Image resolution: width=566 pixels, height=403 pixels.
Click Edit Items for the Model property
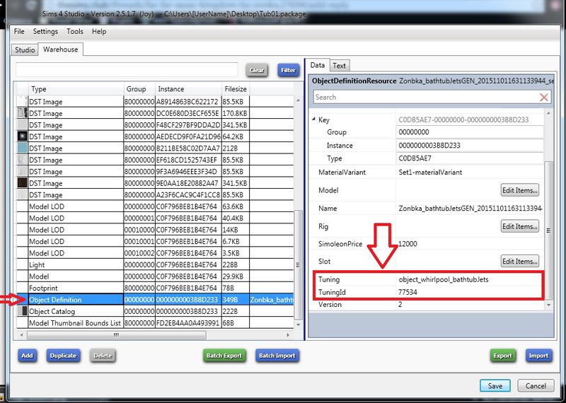pyautogui.click(x=520, y=190)
